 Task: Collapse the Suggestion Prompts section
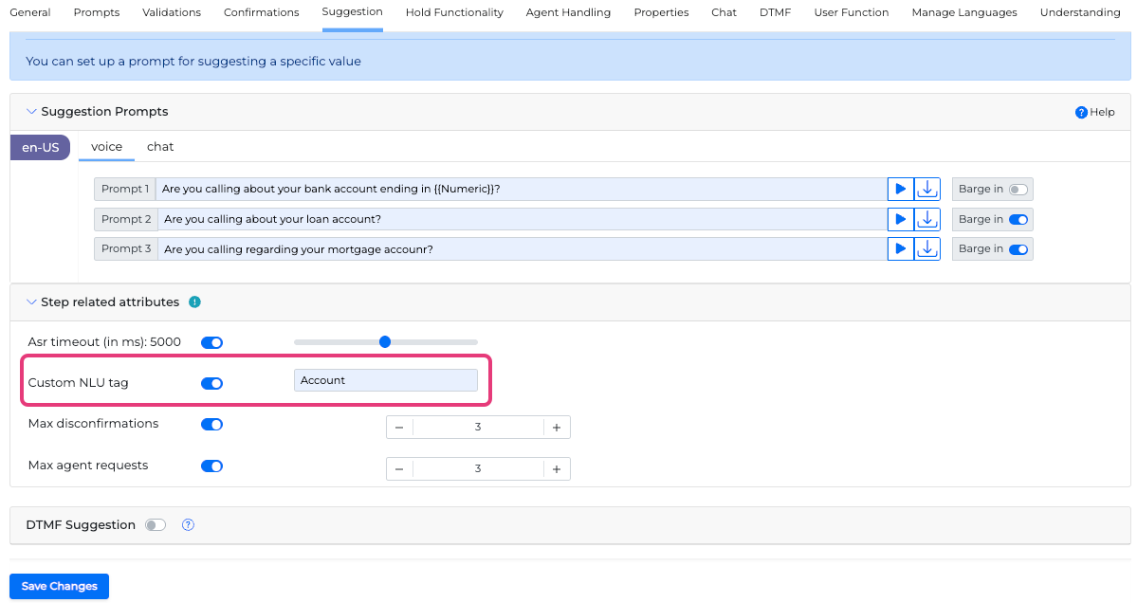32,112
